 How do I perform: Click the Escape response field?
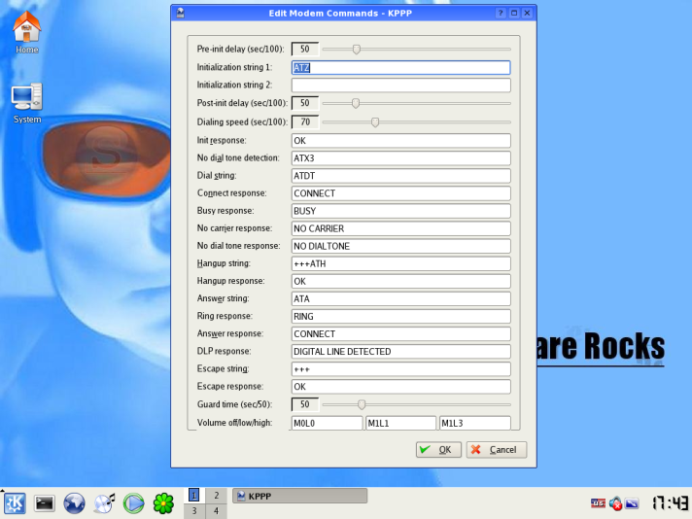(x=400, y=387)
